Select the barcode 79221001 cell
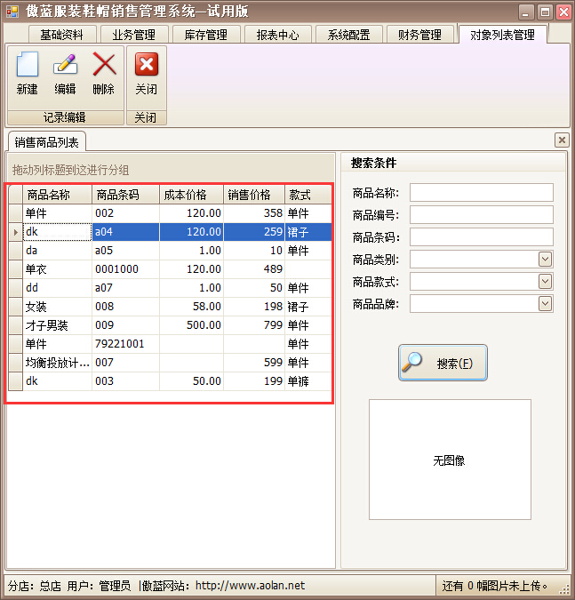575x600 pixels. tap(125, 344)
